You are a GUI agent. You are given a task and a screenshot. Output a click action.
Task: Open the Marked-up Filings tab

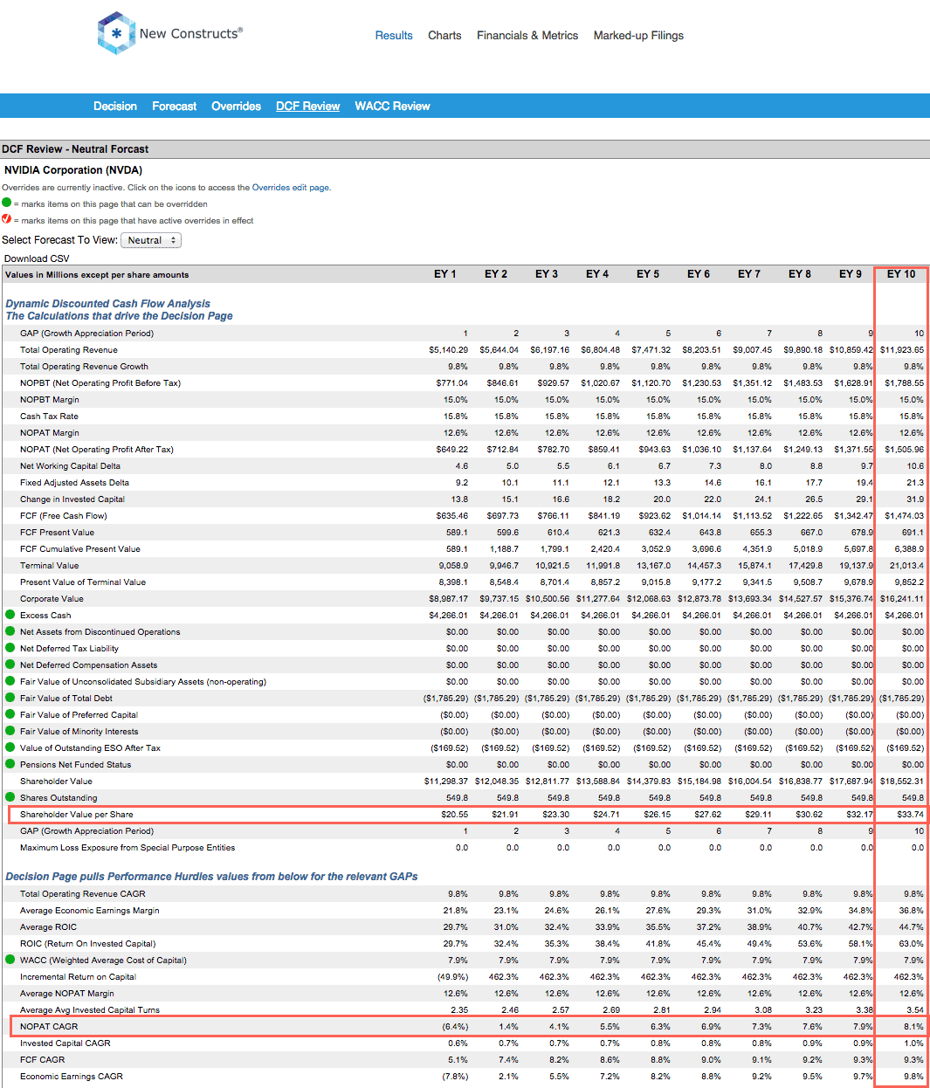pyautogui.click(x=638, y=36)
